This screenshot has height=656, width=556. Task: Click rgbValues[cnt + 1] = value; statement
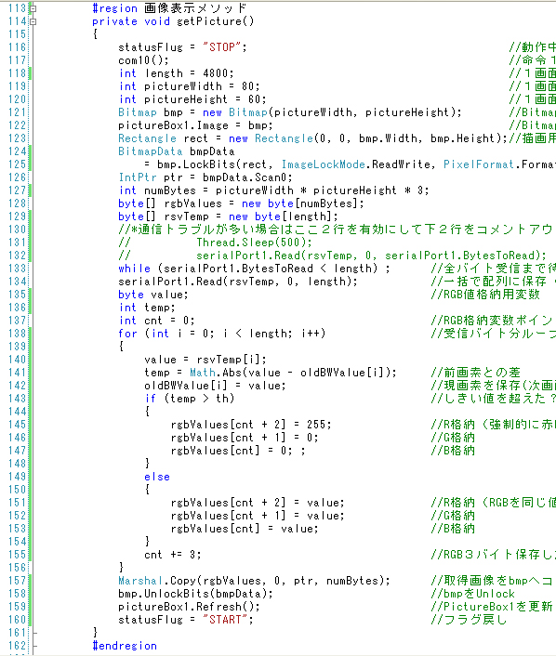point(258,516)
